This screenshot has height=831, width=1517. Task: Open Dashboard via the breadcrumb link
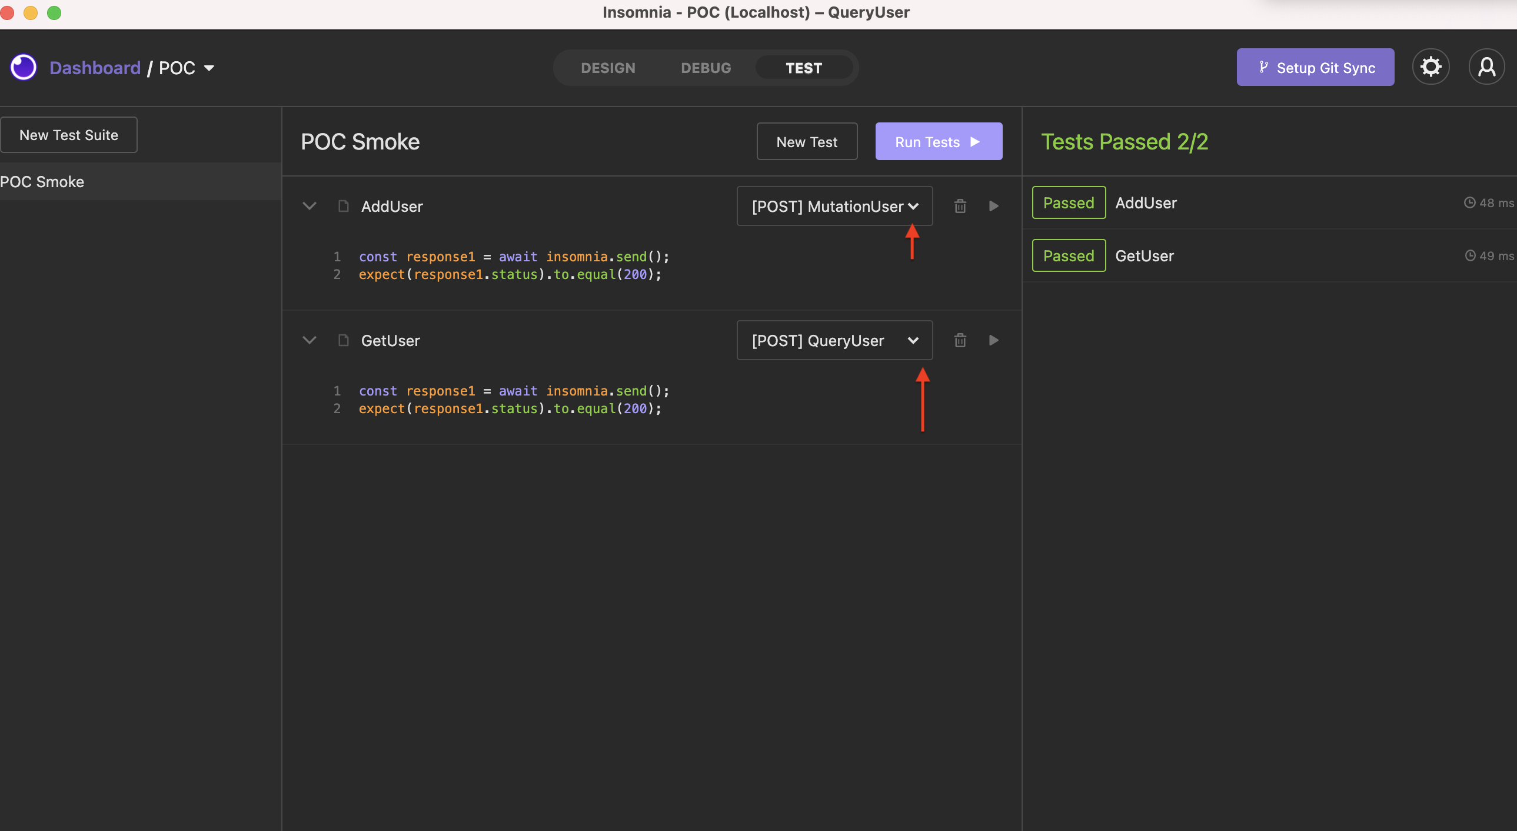coord(95,67)
